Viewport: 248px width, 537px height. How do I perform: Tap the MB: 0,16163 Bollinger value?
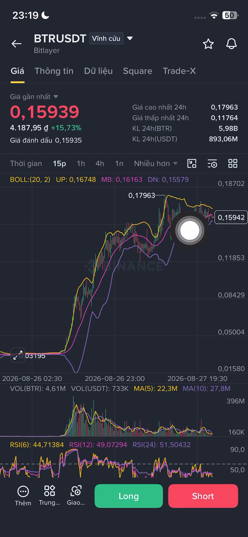tap(122, 180)
